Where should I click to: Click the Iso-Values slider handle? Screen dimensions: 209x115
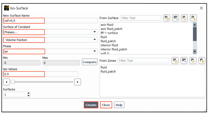[x=13, y=82]
